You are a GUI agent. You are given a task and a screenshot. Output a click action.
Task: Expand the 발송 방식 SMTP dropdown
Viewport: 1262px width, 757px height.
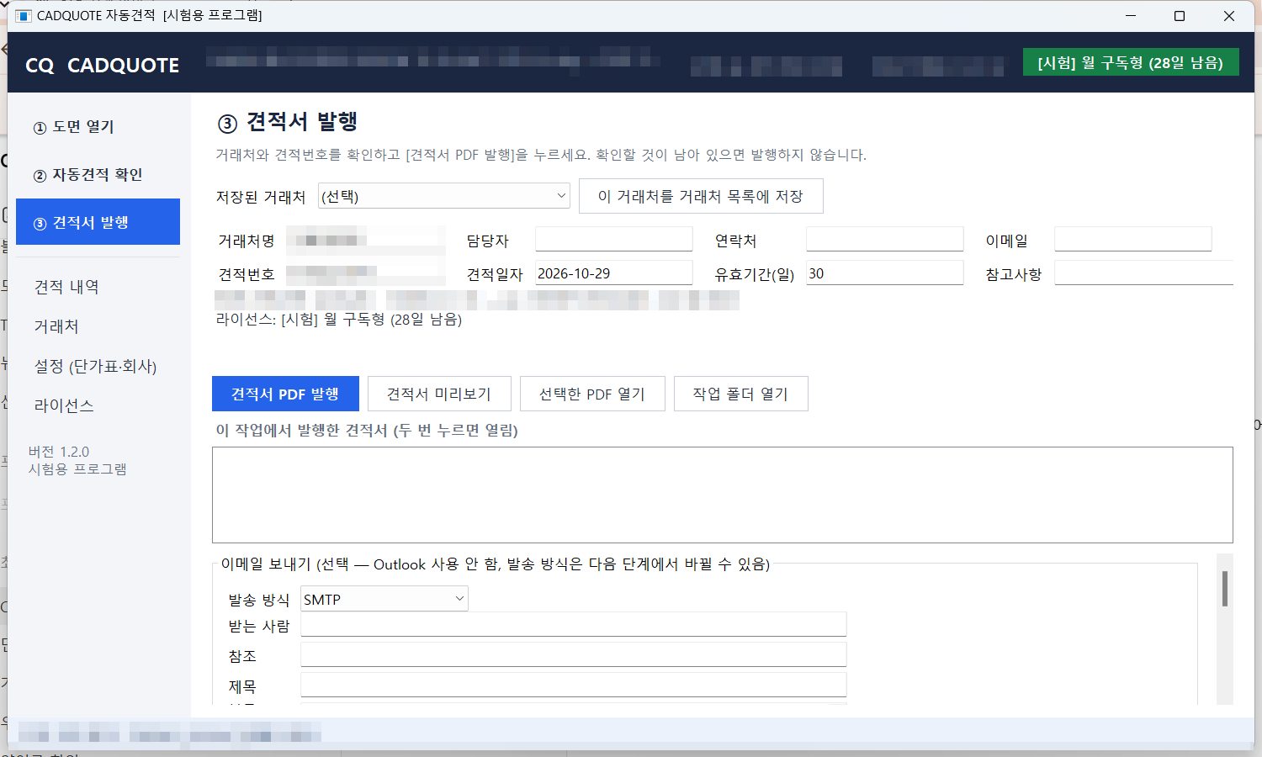(x=384, y=599)
